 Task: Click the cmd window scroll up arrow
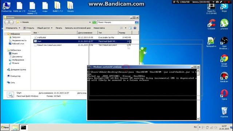pos(198,70)
